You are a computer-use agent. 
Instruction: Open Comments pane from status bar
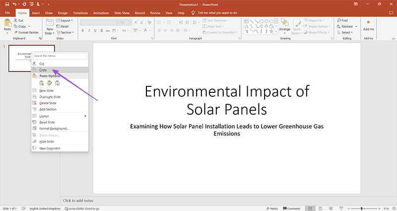tap(291, 208)
